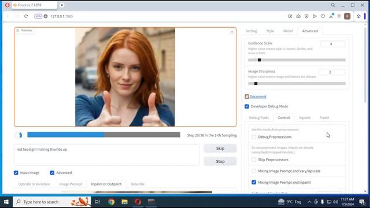Switch to Upscale or Variation tab
This screenshot has height=208, width=370.
click(x=34, y=184)
